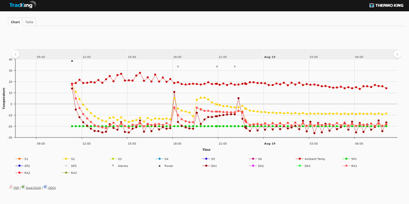The height and width of the screenshot is (204, 409).
Task: Toggle S6 series in legend
Action: [x=256, y=159]
